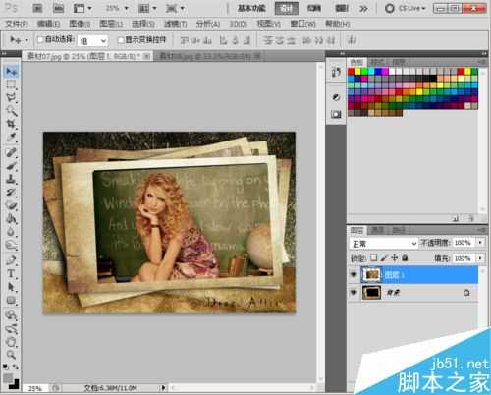Open the Filter menu
The width and height of the screenshot is (491, 395).
coord(175,24)
